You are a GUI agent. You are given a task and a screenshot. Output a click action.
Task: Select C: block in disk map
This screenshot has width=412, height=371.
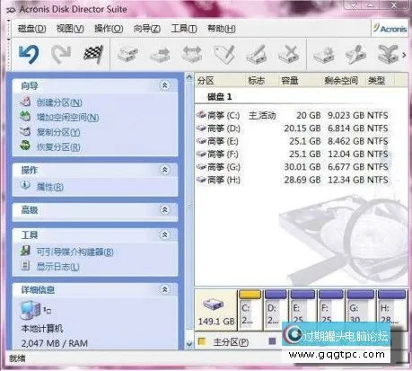click(x=250, y=310)
